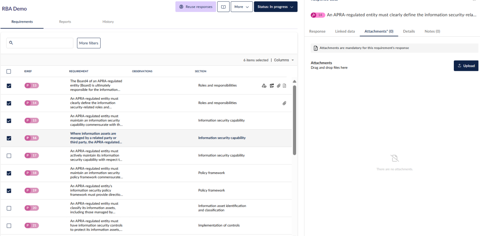
Task: Click the notes document icon on row 13
Action: pos(284,86)
